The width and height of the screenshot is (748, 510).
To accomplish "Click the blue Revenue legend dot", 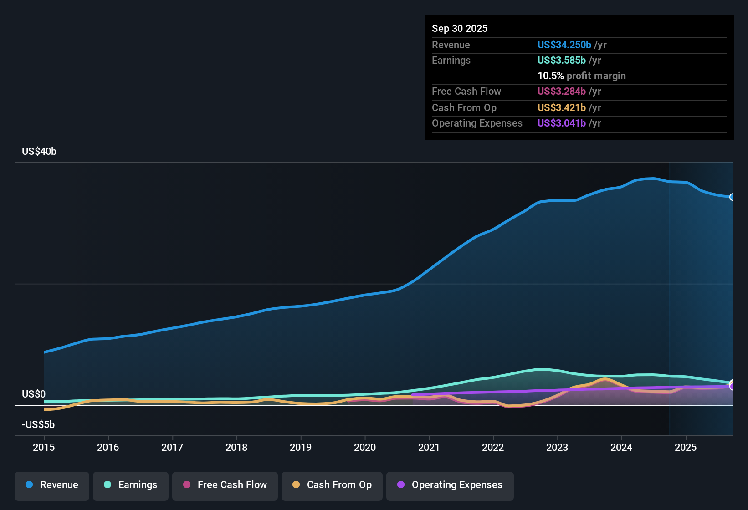I will (29, 485).
